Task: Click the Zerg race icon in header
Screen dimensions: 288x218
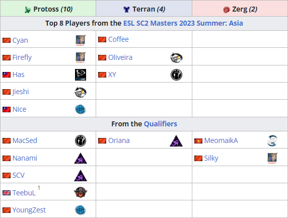Action: tap(226, 10)
